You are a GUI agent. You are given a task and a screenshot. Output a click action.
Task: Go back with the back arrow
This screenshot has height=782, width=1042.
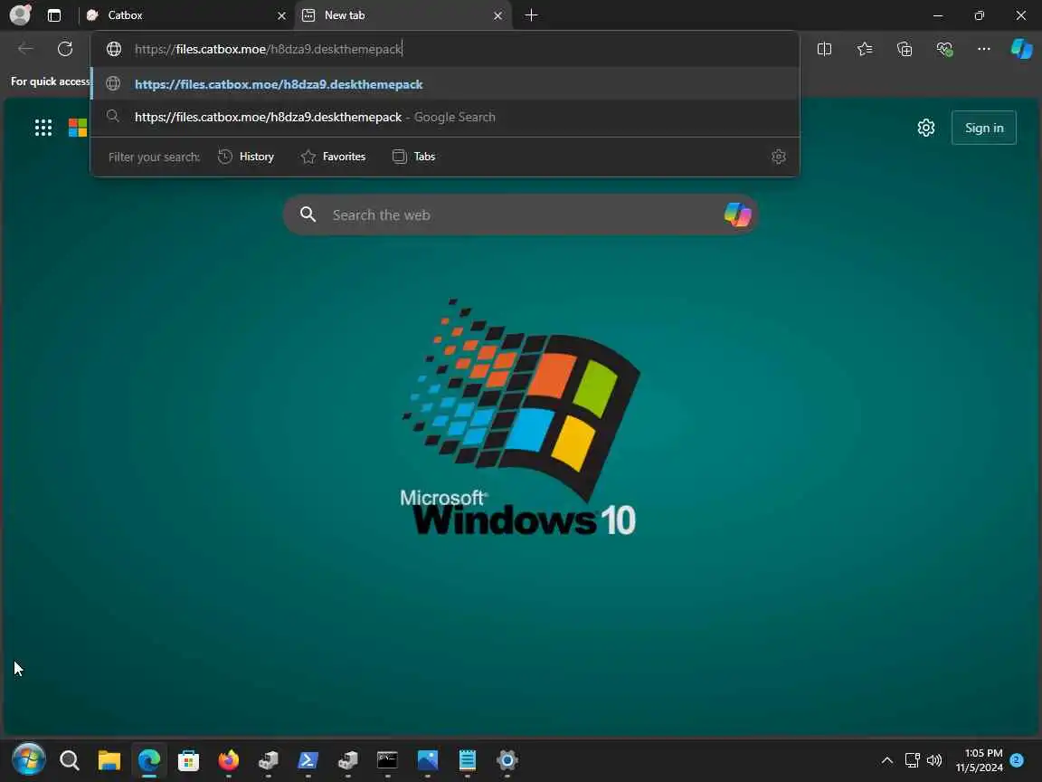pos(25,49)
